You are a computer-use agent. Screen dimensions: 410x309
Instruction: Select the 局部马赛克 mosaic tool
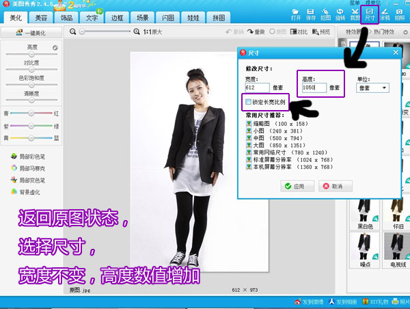click(x=31, y=168)
